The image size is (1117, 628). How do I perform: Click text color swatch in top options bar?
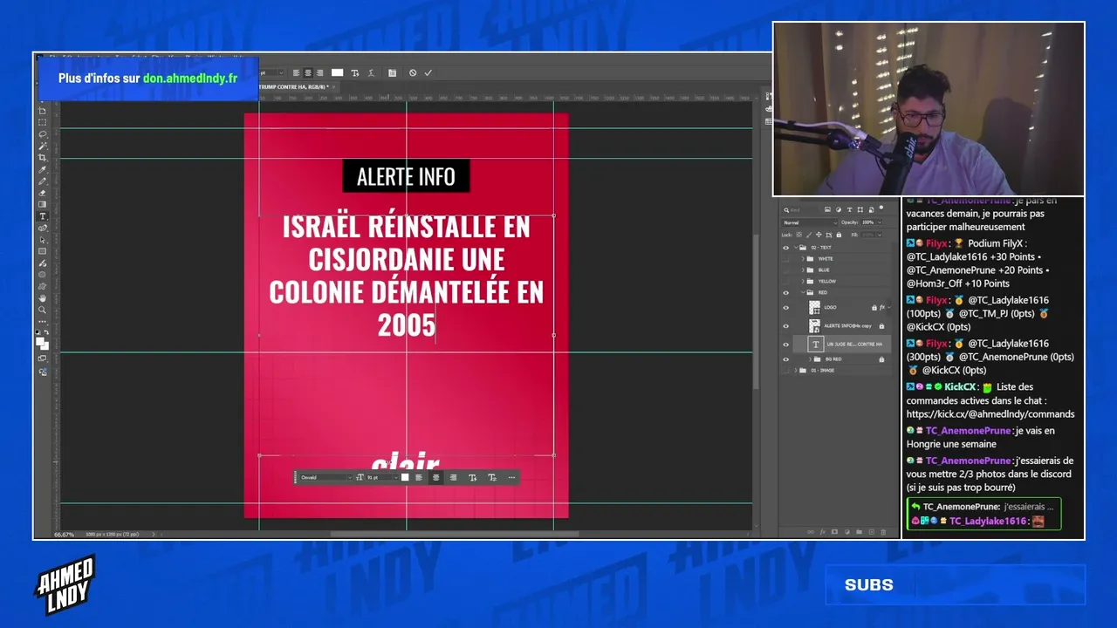point(338,73)
